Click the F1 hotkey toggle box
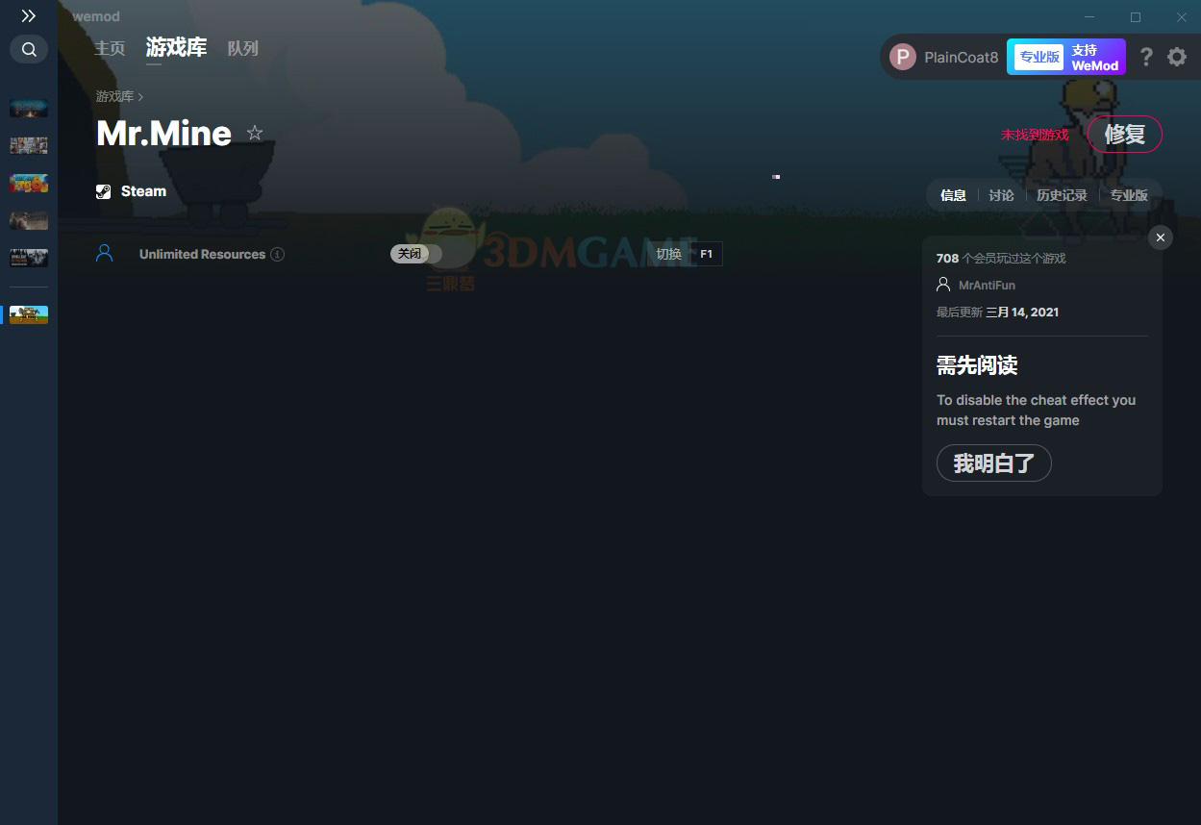This screenshot has height=825, width=1201. pyautogui.click(x=706, y=254)
